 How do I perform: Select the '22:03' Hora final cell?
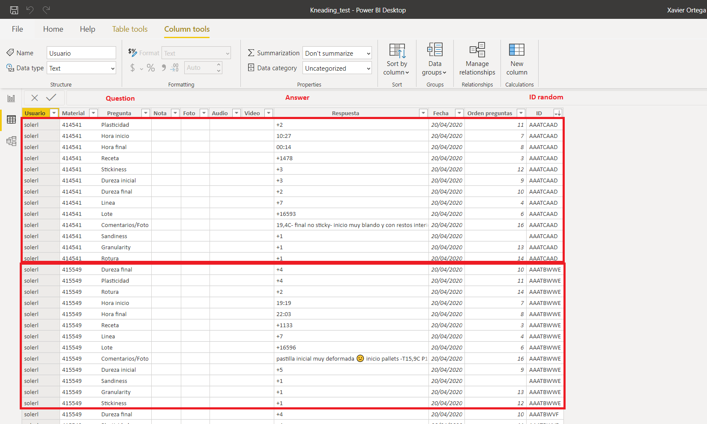(x=351, y=314)
